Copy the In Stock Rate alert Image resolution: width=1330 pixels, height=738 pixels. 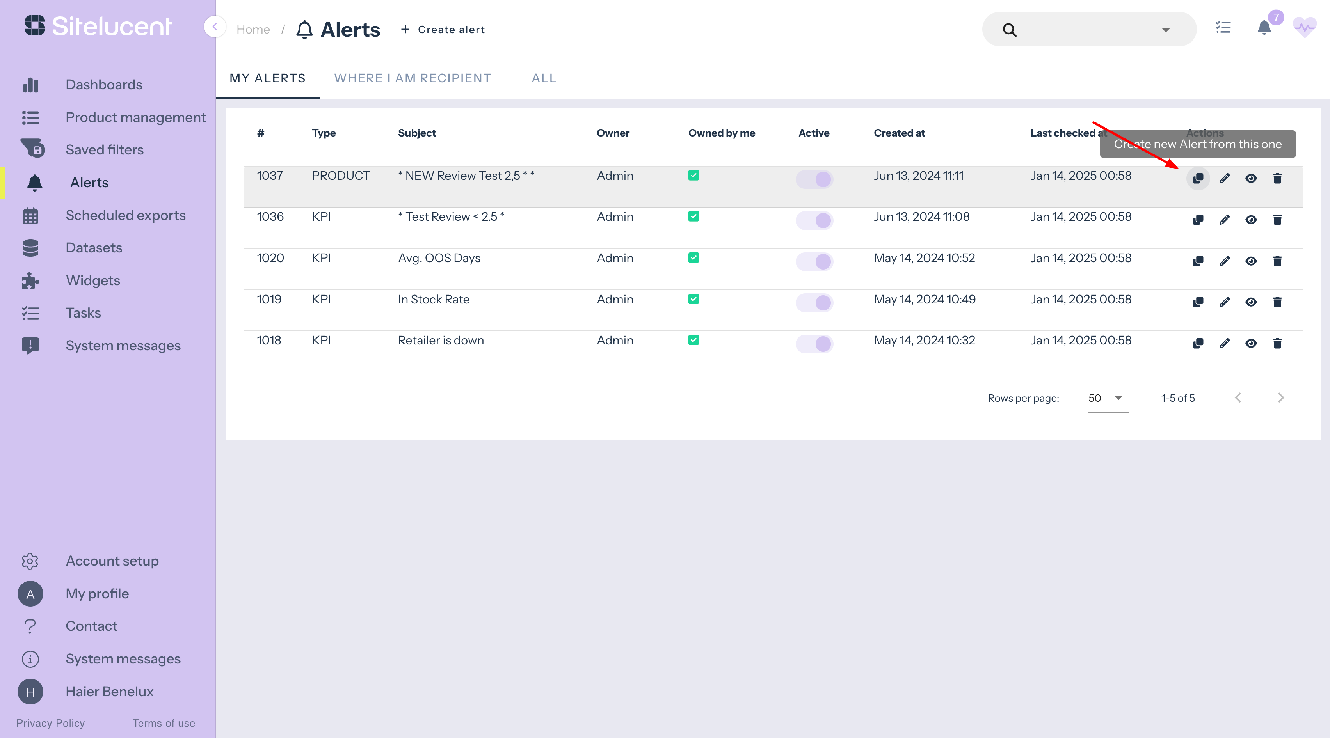coord(1198,302)
